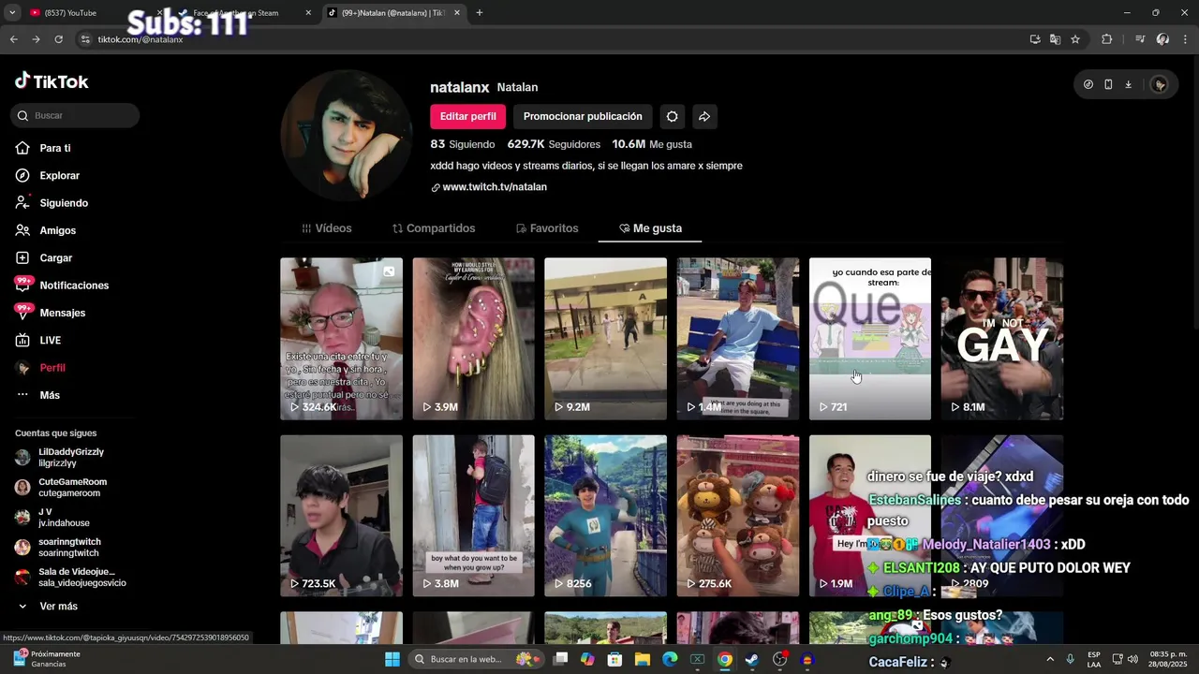Open Chrome media controls icon

pos(1140,39)
